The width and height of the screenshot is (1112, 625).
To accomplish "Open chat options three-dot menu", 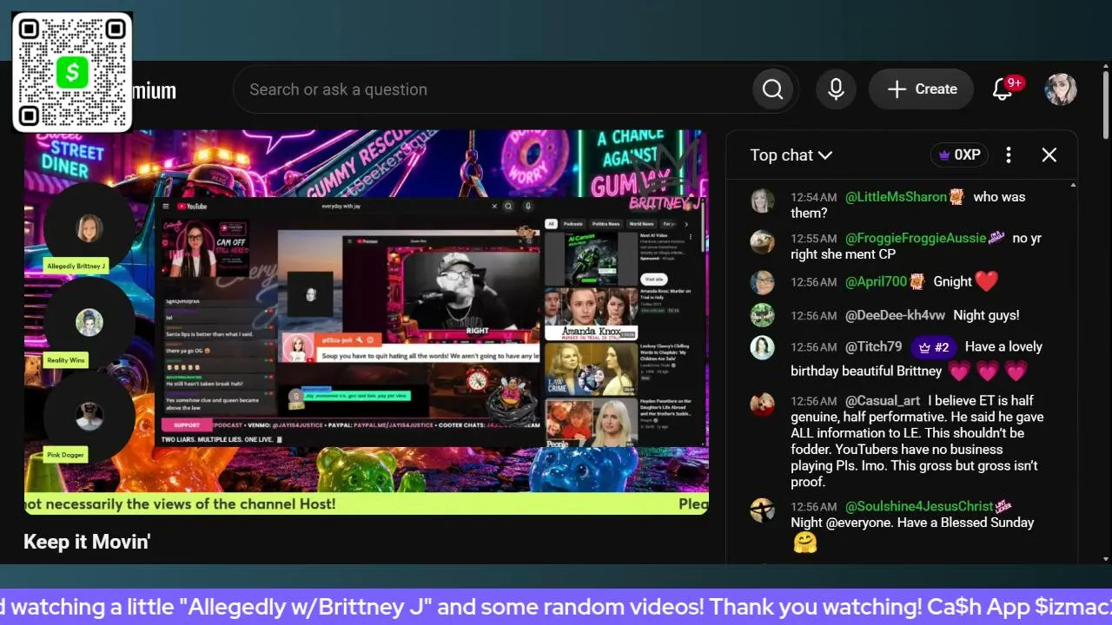I will 1009,155.
